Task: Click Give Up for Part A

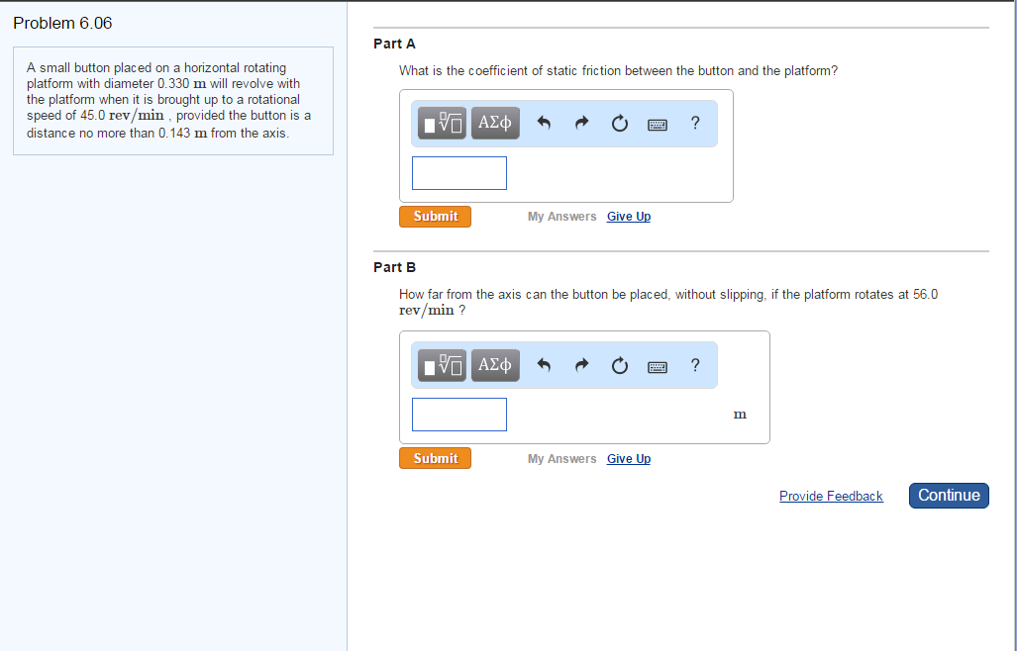Action: click(628, 216)
